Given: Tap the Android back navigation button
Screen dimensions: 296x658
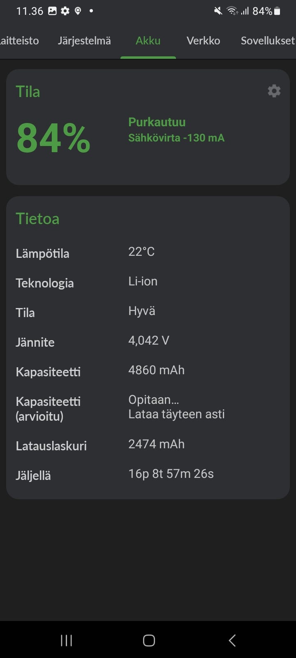Looking at the screenshot, I should [x=232, y=640].
